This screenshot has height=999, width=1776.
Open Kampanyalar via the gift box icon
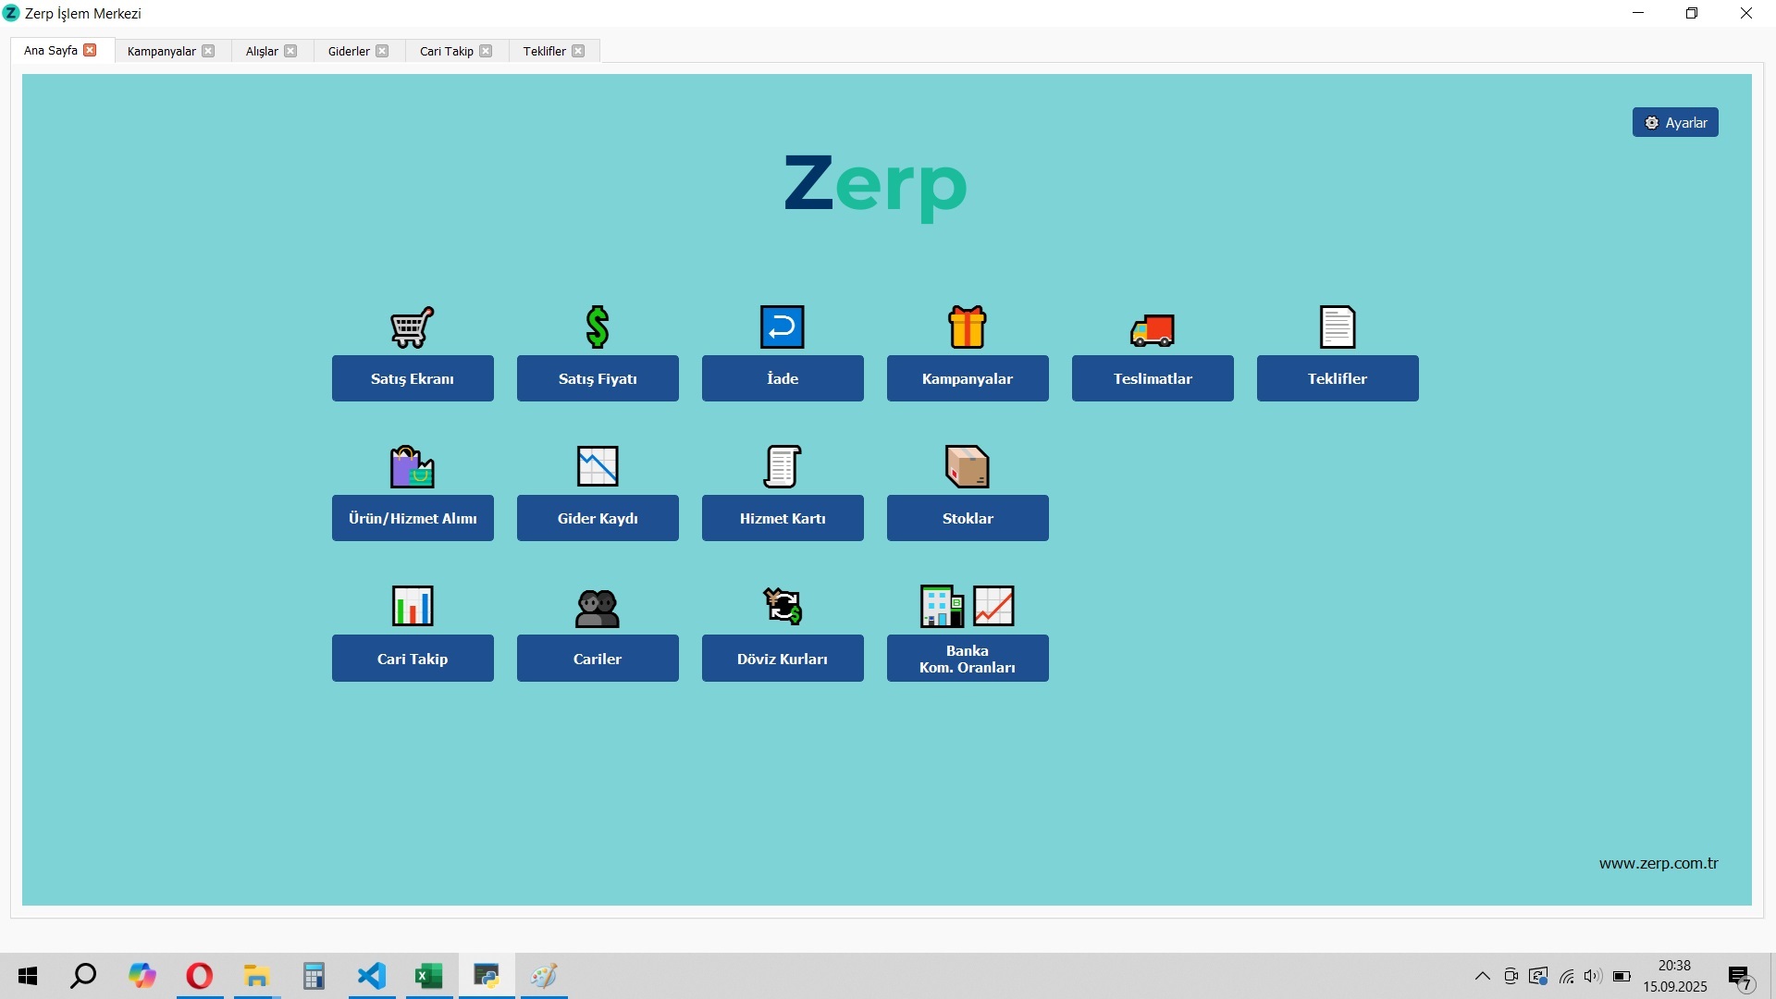967,326
